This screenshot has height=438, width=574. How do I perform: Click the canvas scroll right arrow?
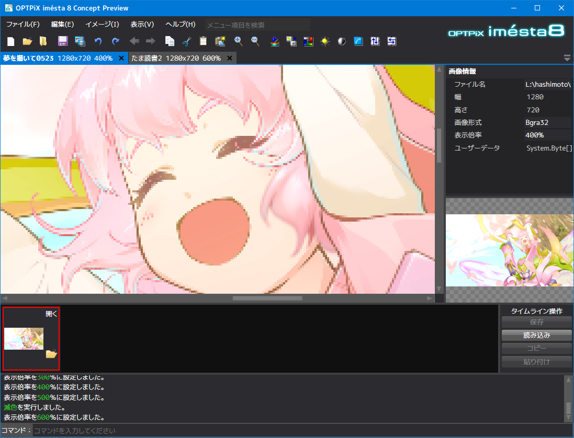430,298
